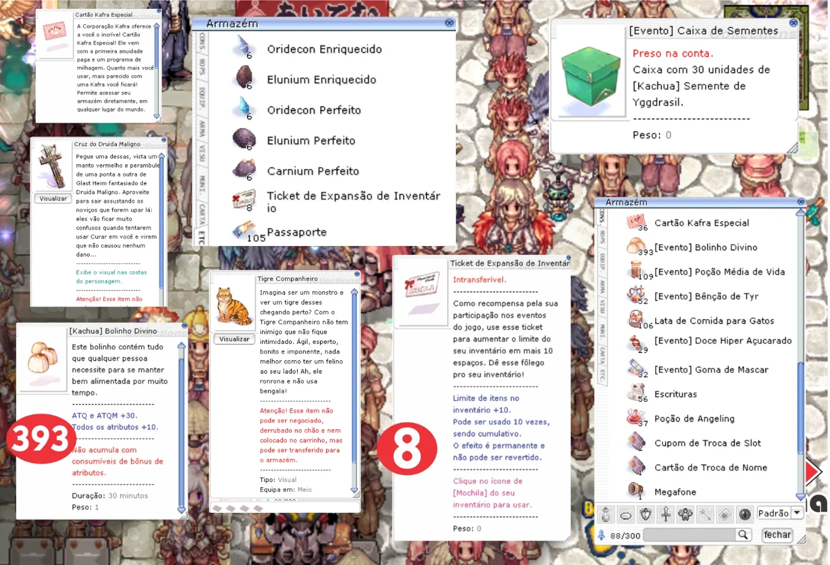Open the VISU tab in left Armazém
The height and width of the screenshot is (565, 830).
pyautogui.click(x=202, y=155)
